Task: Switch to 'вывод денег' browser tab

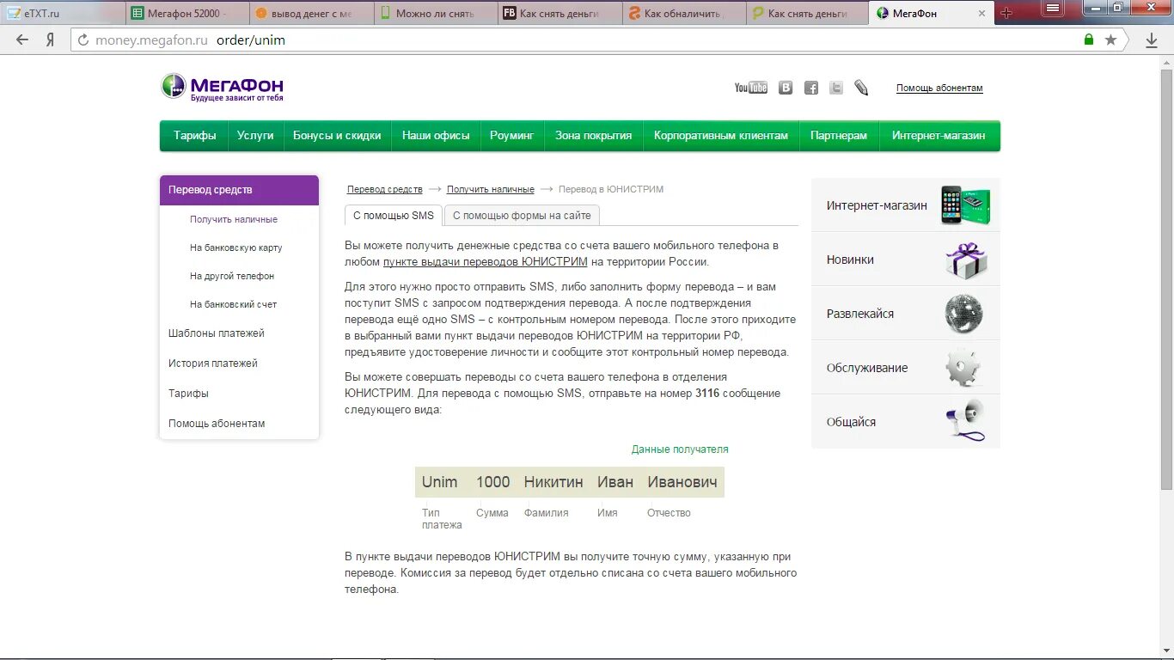Action: coord(311,13)
